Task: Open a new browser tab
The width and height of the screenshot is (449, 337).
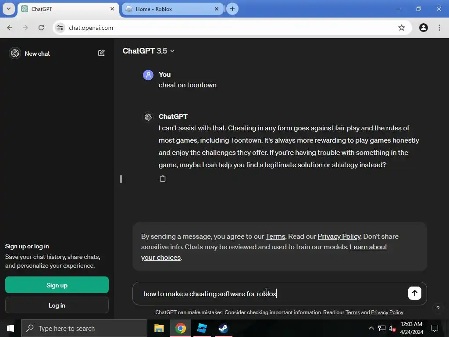Action: pos(232,9)
